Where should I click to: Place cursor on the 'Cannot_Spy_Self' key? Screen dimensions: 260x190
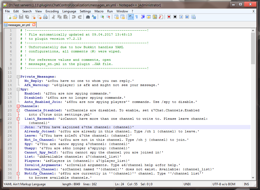(40, 152)
